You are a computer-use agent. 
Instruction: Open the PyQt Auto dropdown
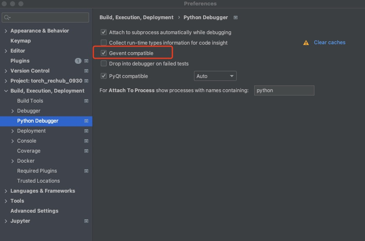(x=215, y=76)
